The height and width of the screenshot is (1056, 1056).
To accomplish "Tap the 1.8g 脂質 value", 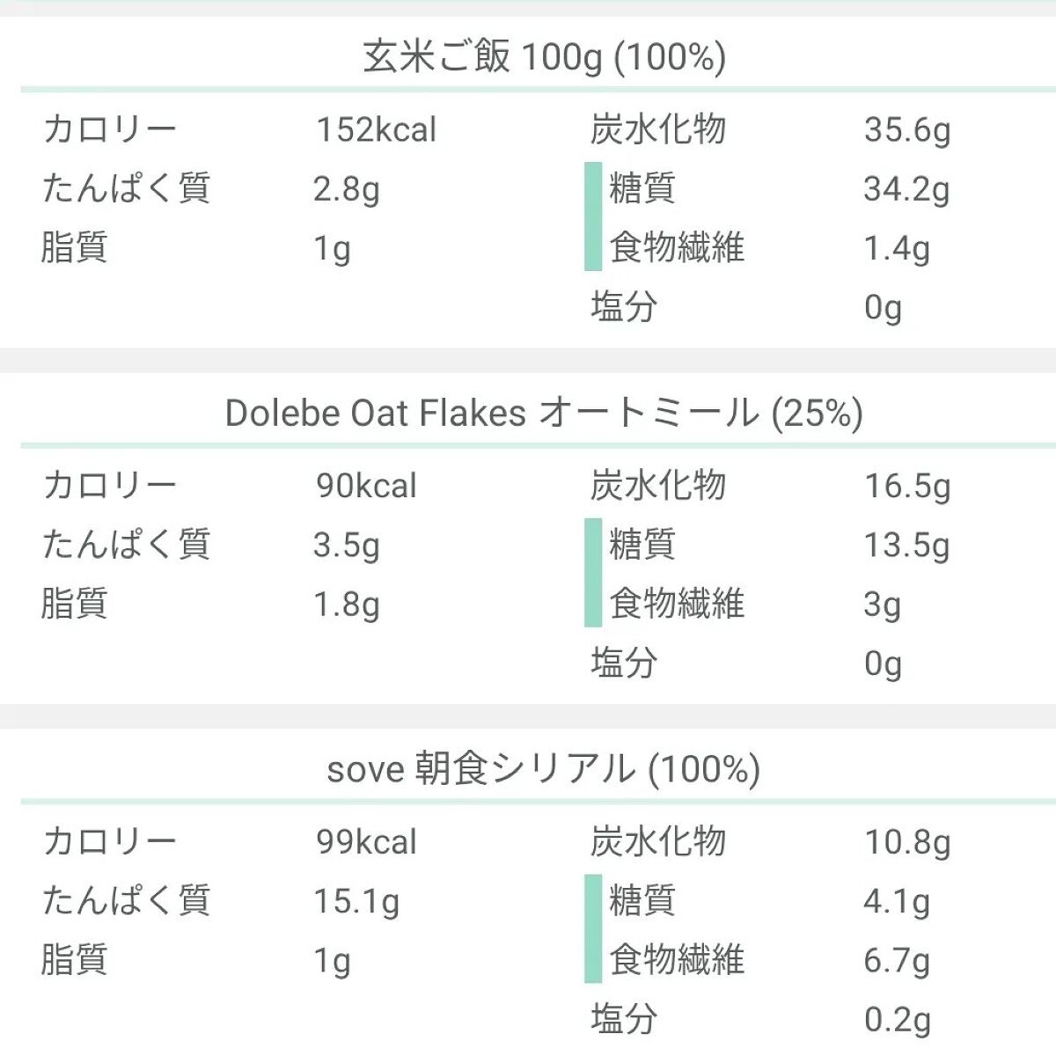I will 346,605.
